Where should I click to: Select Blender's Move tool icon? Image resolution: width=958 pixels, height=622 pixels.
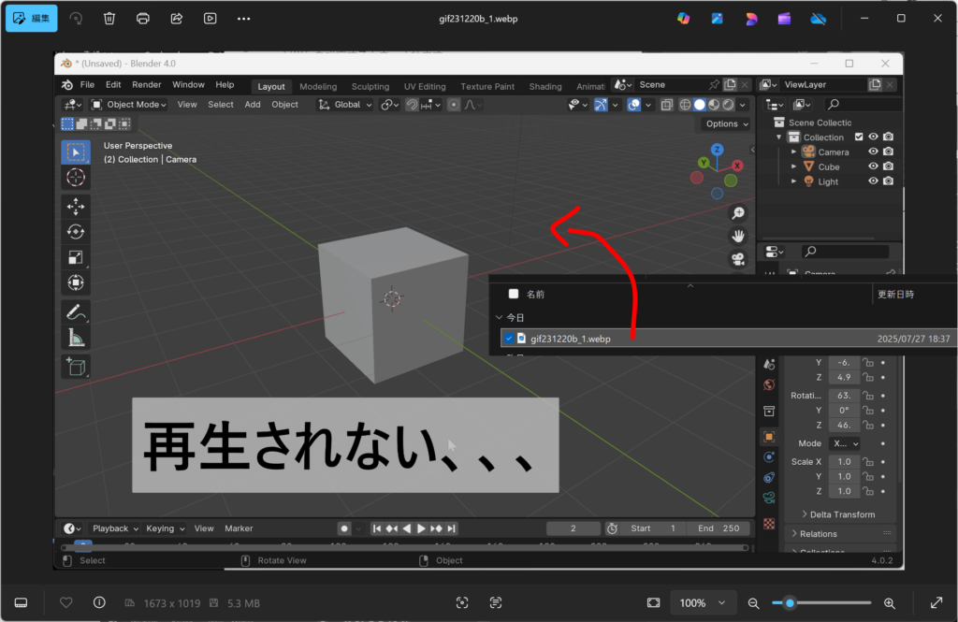76,206
